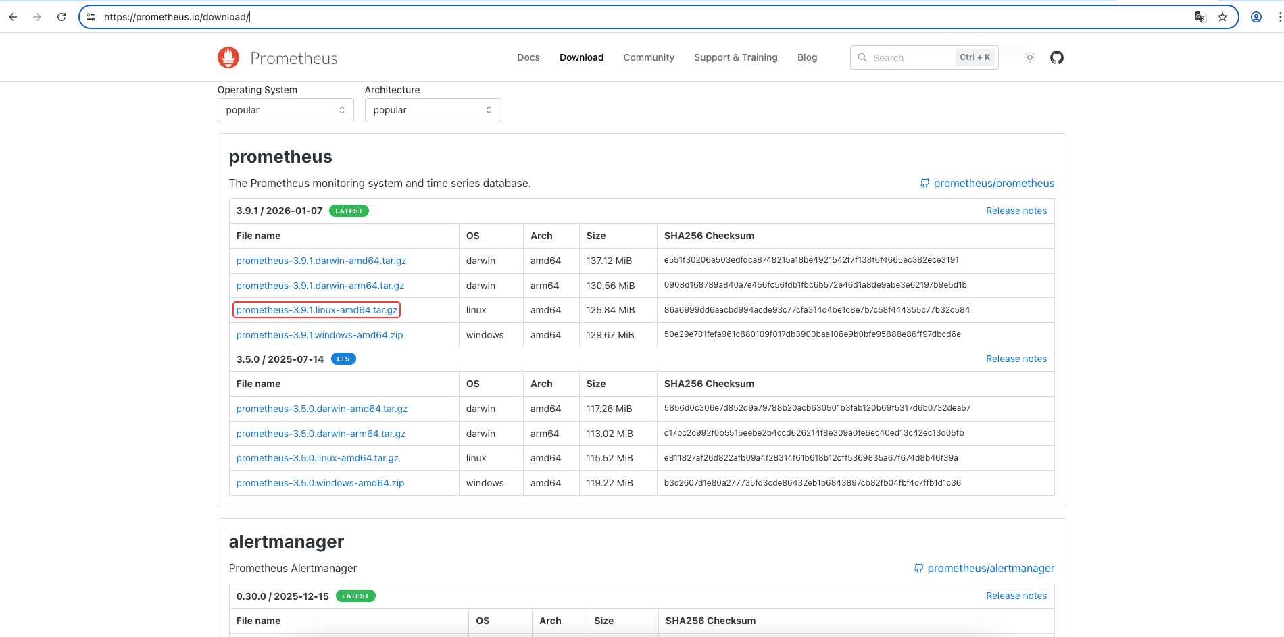The image size is (1284, 637).
Task: Download prometheus-3.5.0.darwin-arm64.tar.gz
Action: tap(321, 434)
